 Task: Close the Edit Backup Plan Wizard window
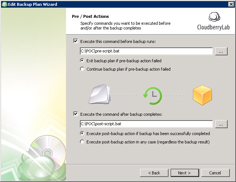point(231,4)
